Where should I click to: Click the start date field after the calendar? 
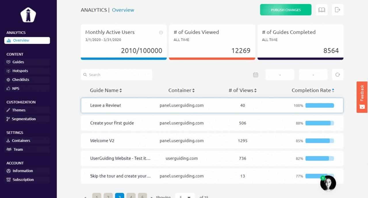click(x=280, y=75)
